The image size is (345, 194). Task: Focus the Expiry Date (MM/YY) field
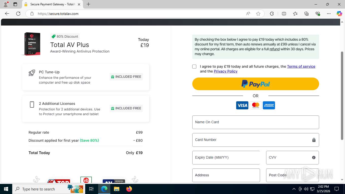226,158
